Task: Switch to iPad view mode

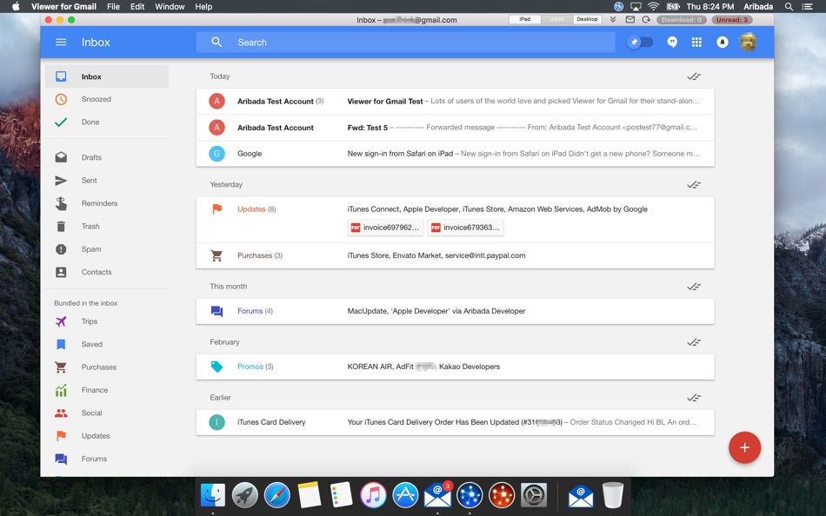Action: 524,19
